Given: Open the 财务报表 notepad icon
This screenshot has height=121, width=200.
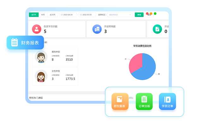Looking at the screenshot, I should coord(15,42).
